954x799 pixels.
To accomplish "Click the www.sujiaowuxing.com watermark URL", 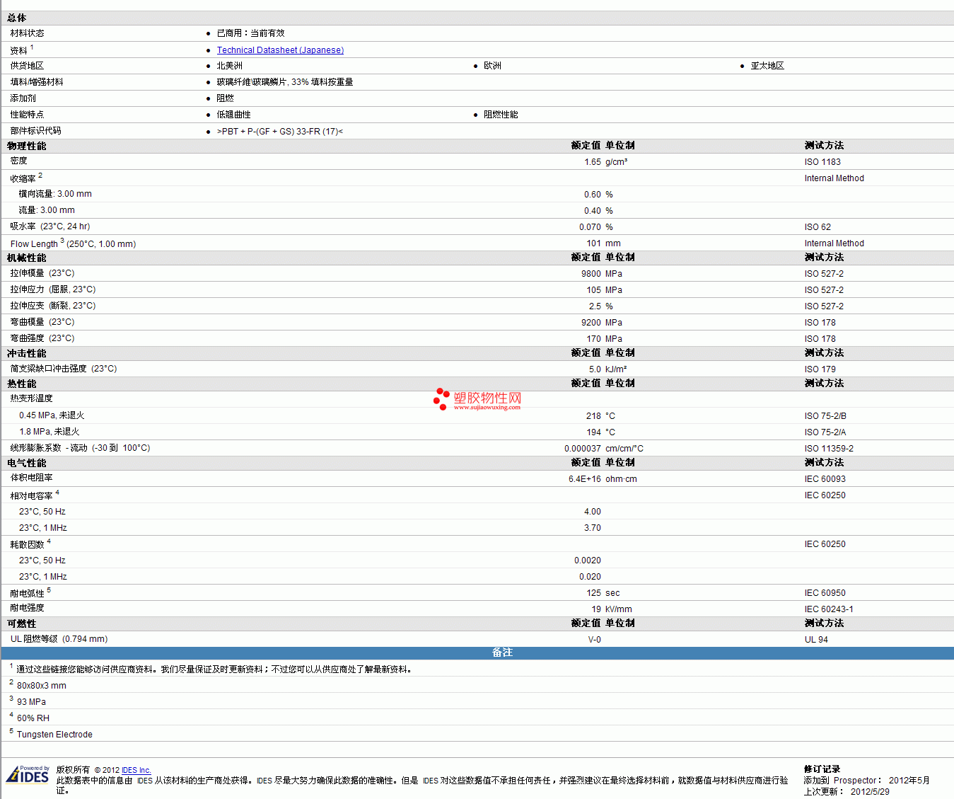I will 487,408.
